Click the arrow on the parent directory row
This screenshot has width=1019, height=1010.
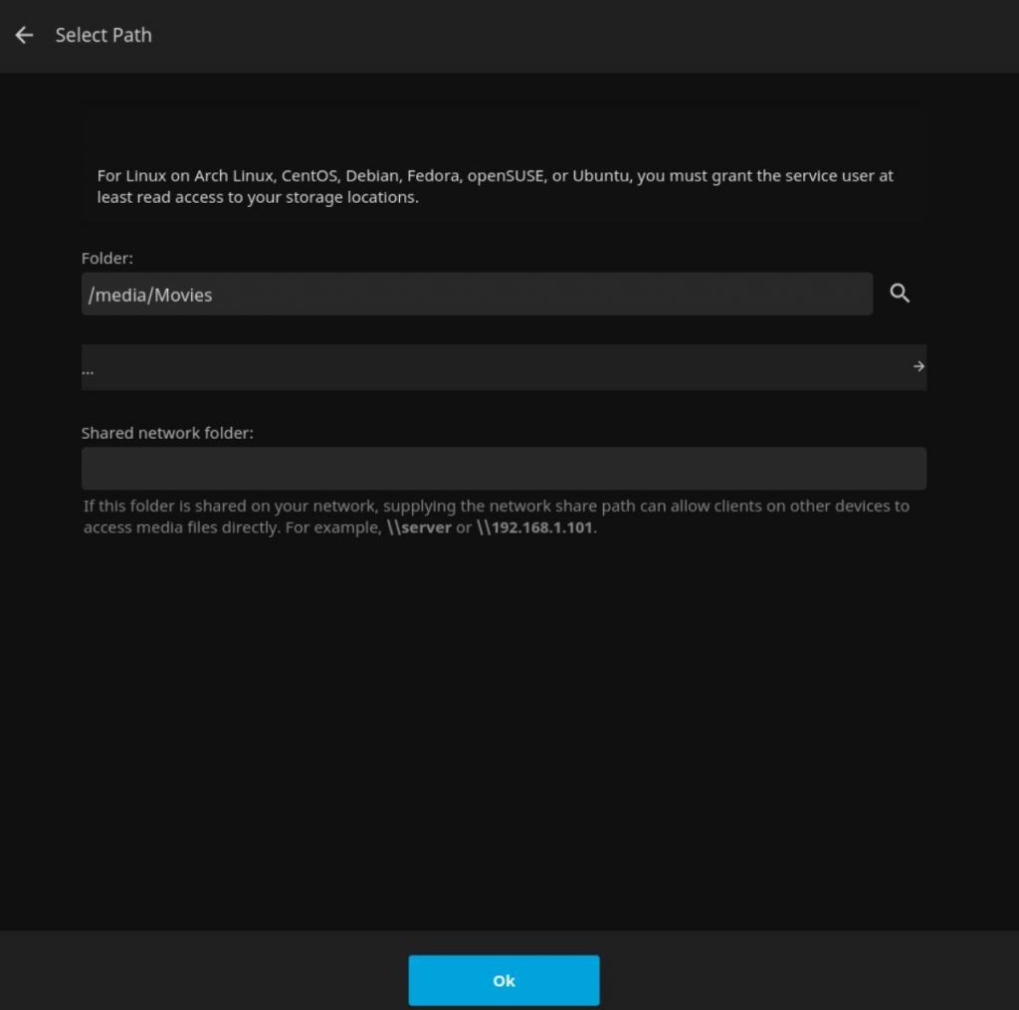pos(918,366)
